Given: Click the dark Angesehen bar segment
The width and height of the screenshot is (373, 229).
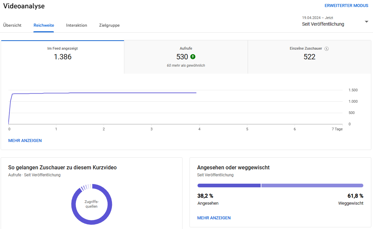Looking at the screenshot, I should point(229,186).
